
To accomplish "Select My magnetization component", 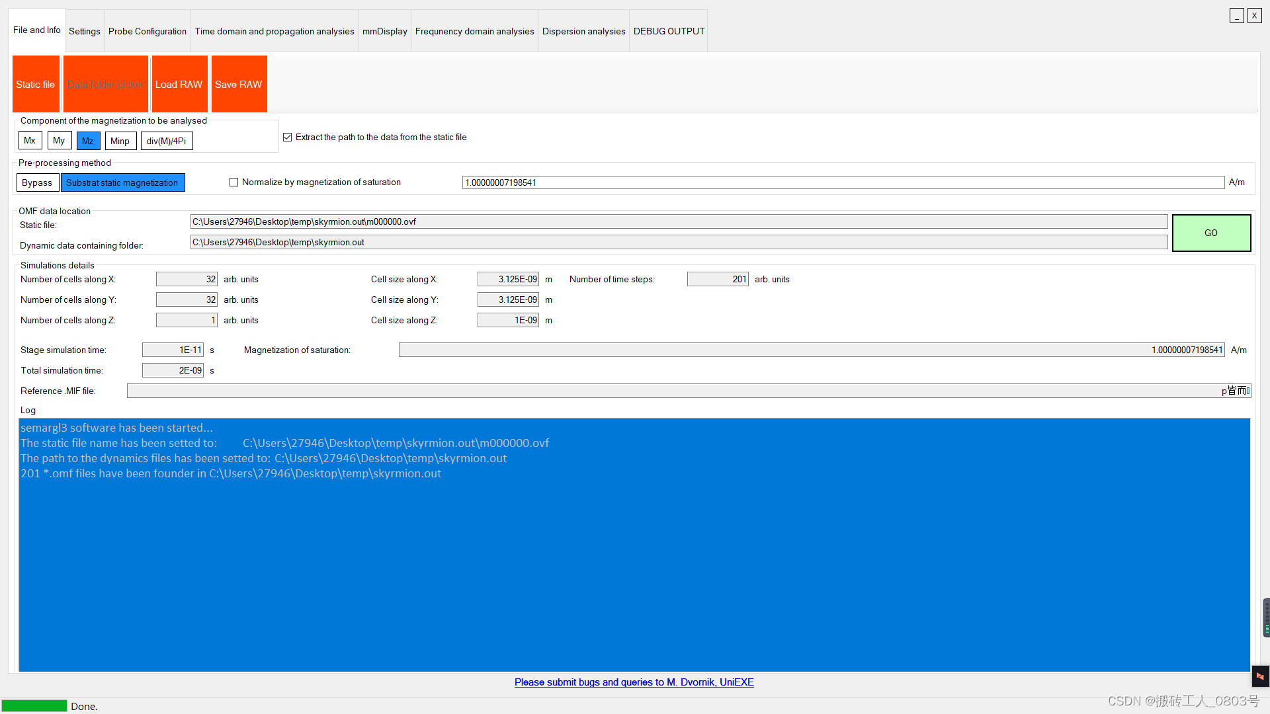I will point(59,141).
